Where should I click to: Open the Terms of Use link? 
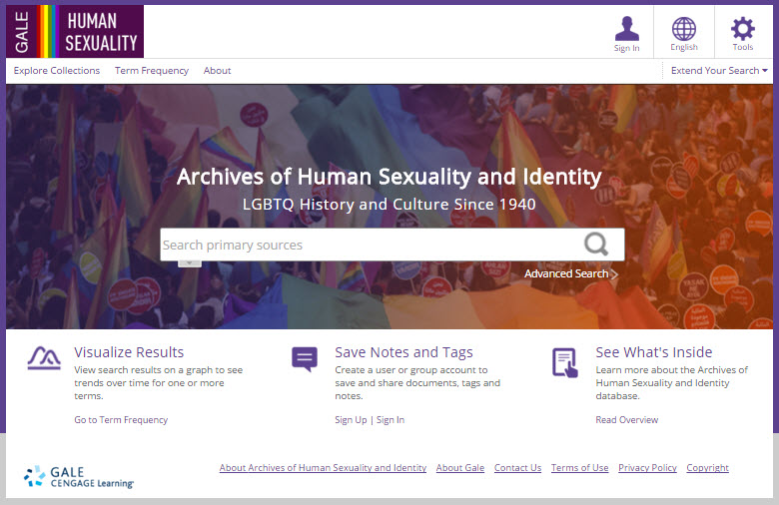tap(580, 468)
